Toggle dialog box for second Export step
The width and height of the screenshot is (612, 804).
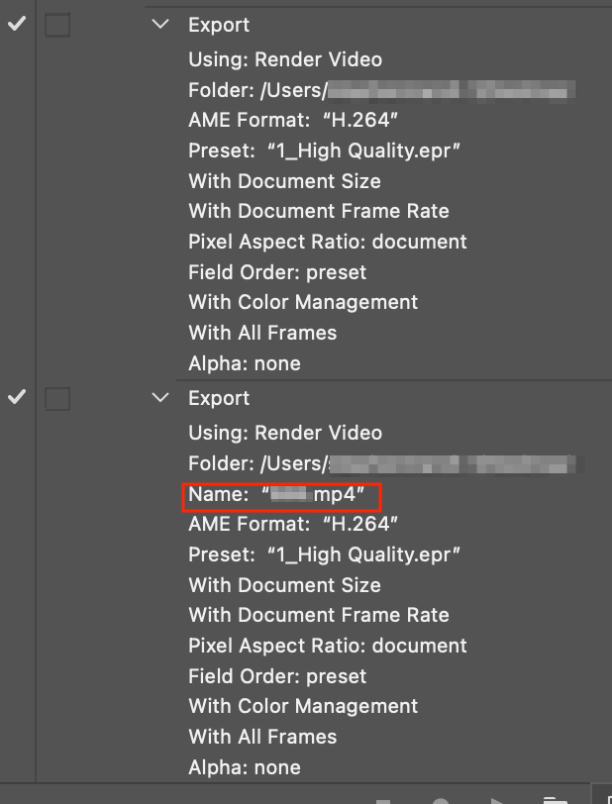click(x=57, y=398)
